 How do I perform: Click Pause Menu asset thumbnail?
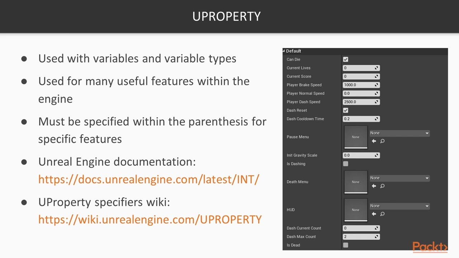tap(356, 137)
